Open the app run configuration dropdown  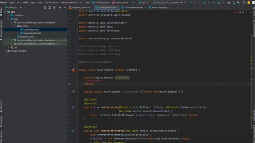(x=143, y=3)
